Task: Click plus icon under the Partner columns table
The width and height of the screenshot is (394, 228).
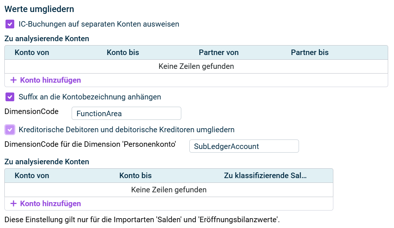Action: click(x=14, y=80)
